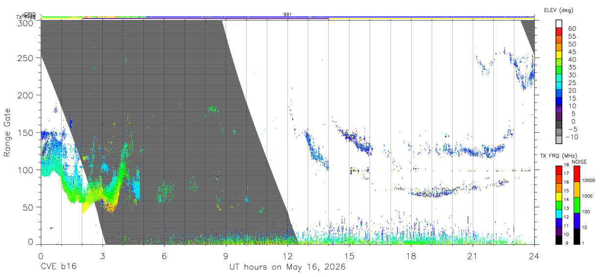Select the TX FRQ legend label 9

click(x=567, y=244)
